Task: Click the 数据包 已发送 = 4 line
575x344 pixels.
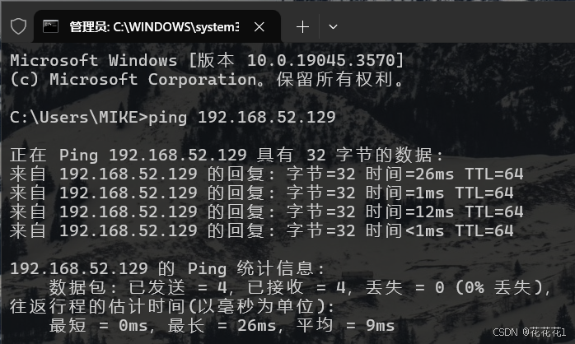Action: point(301,287)
